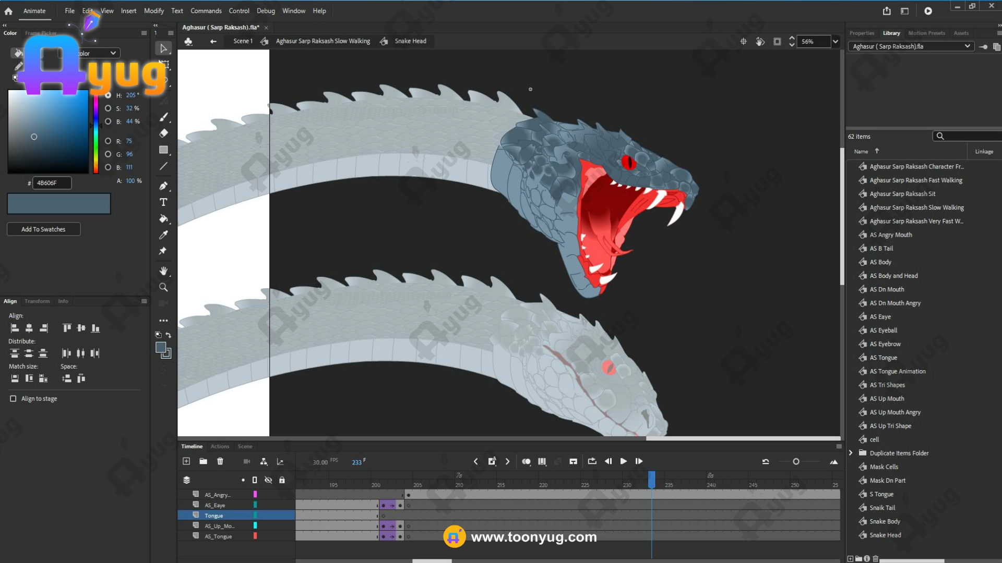The height and width of the screenshot is (563, 1002).
Task: Enable Align to stage checkbox
Action: pos(13,399)
